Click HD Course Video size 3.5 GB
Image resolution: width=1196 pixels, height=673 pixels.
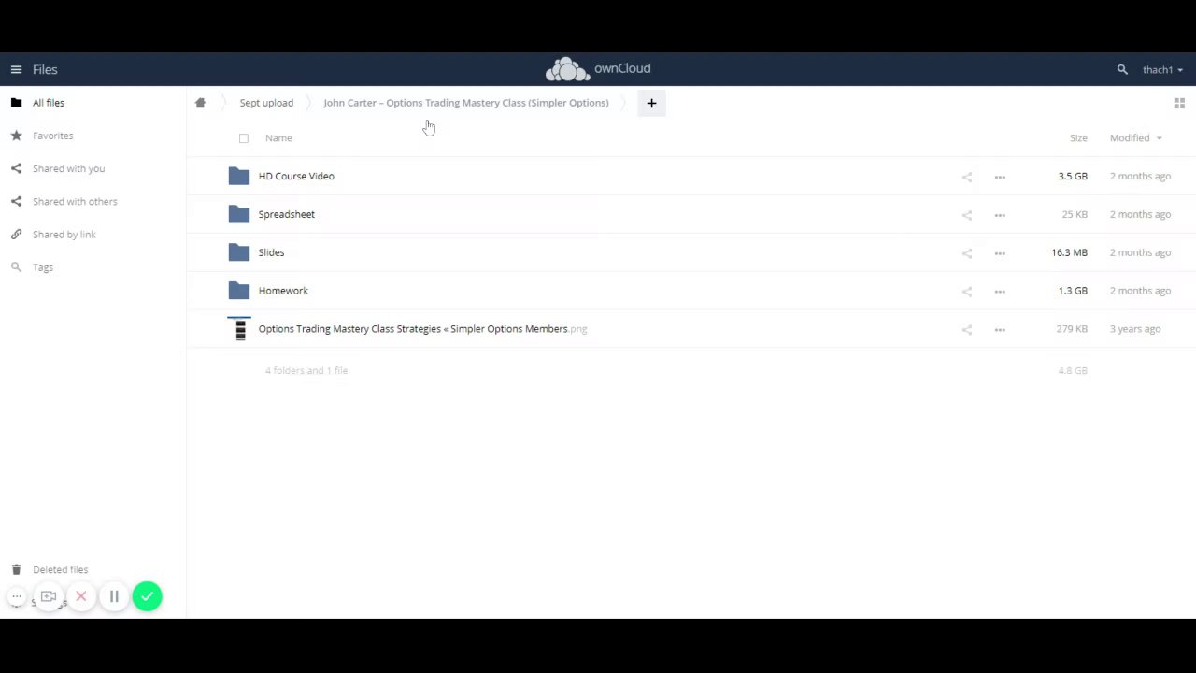pos(1073,176)
